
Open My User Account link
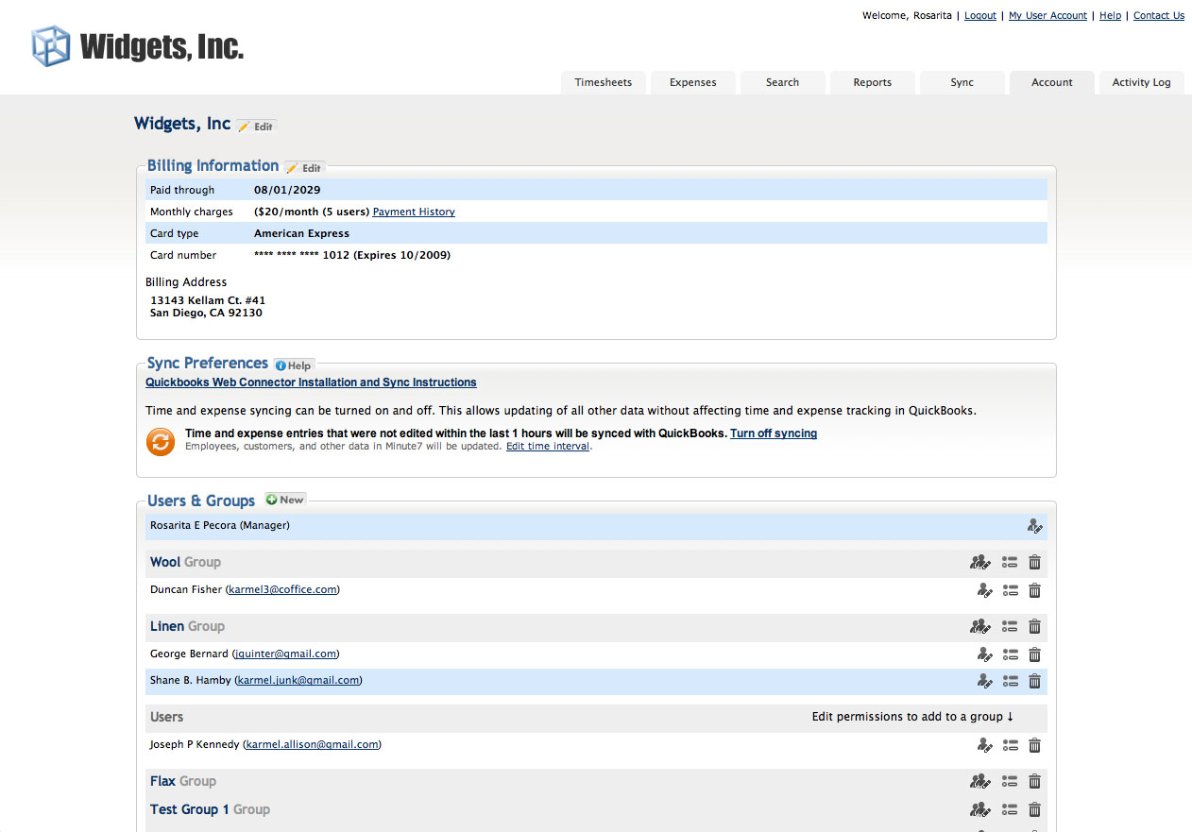[1047, 16]
